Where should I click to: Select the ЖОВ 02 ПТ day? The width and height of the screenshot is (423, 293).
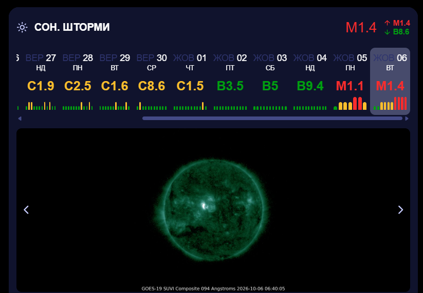230,81
